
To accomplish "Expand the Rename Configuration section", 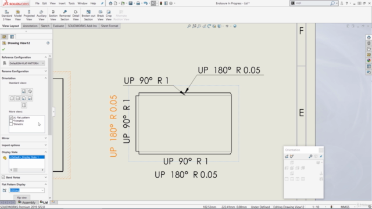I will click(x=45, y=71).
